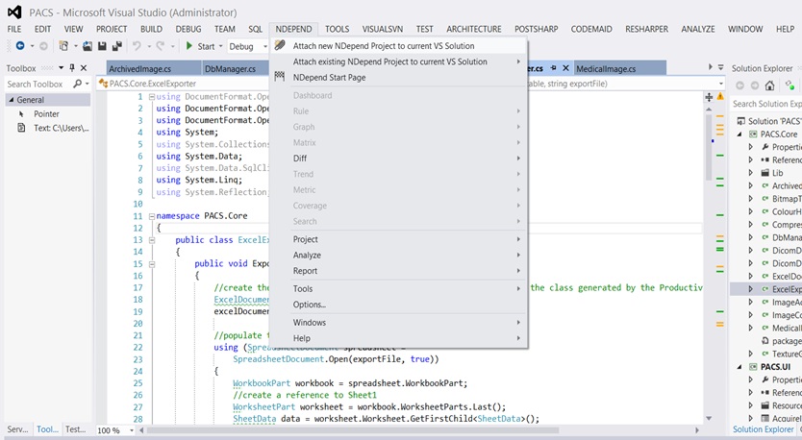Viewport: 802px width, 440px height.
Task: Open the DEBUG menu
Action: click(188, 29)
